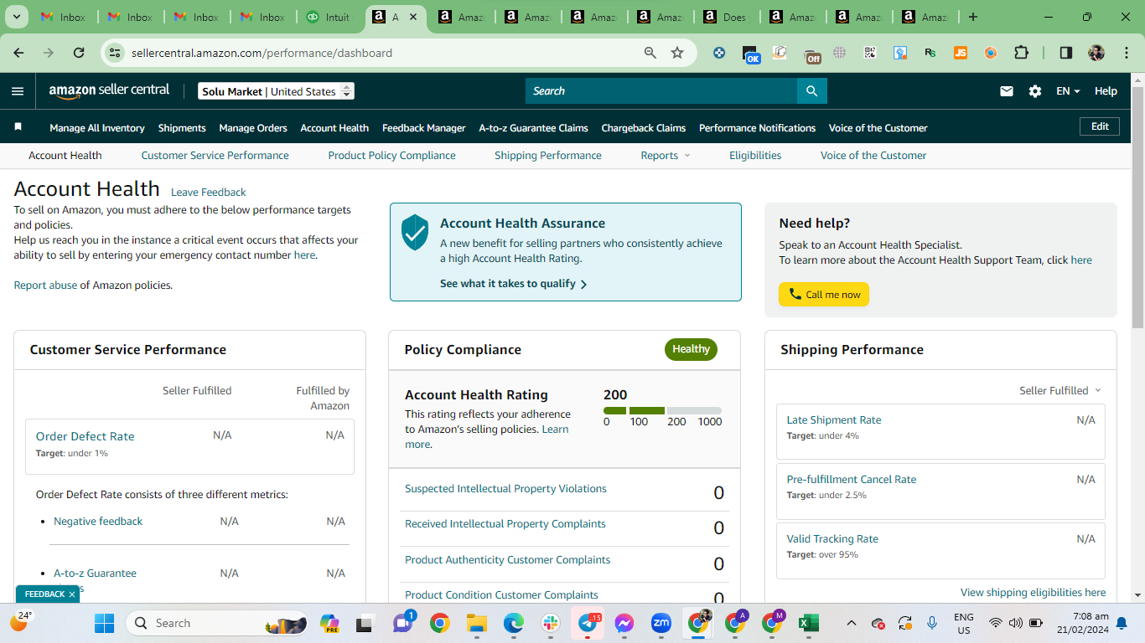Open the Windows Start menu

104,623
